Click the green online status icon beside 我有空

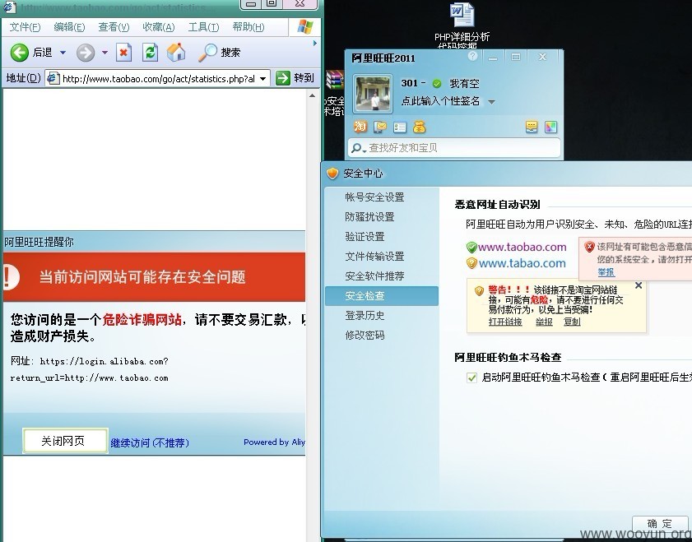coord(437,83)
